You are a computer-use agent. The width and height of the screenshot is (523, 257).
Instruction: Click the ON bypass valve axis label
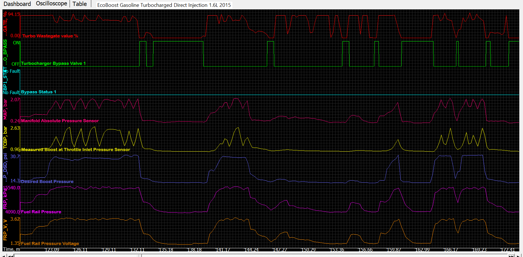(x=16, y=43)
